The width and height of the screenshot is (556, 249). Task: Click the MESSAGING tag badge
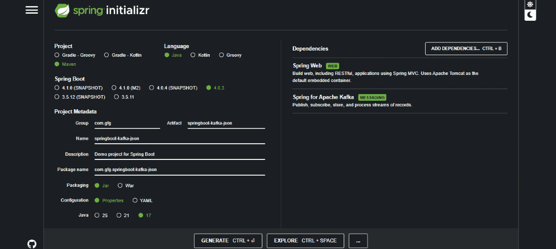pos(373,97)
